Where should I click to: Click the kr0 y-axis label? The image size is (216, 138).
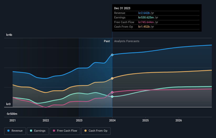8,104
